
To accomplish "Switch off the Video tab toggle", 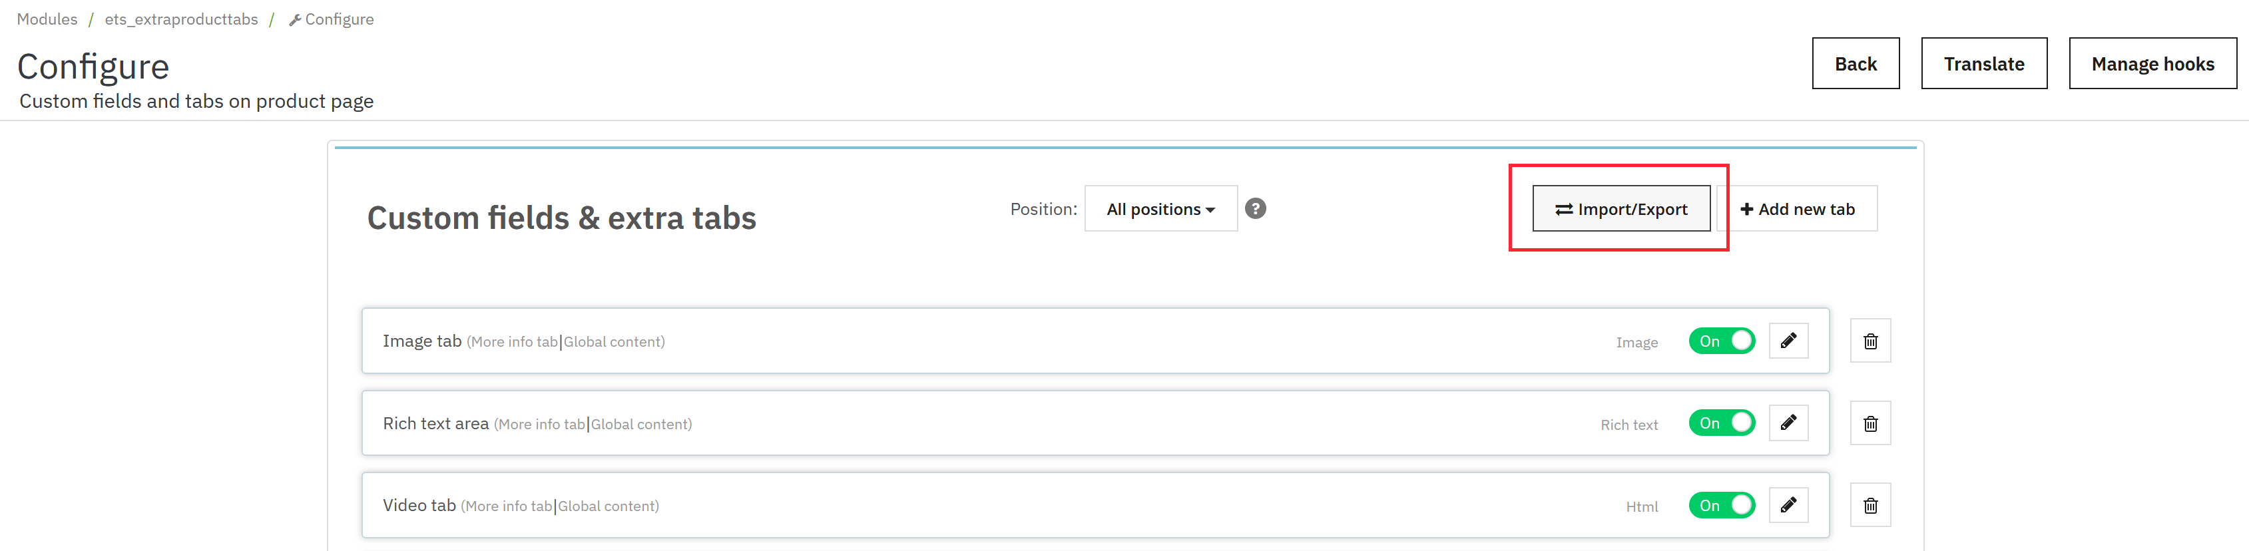I will pos(1721,504).
